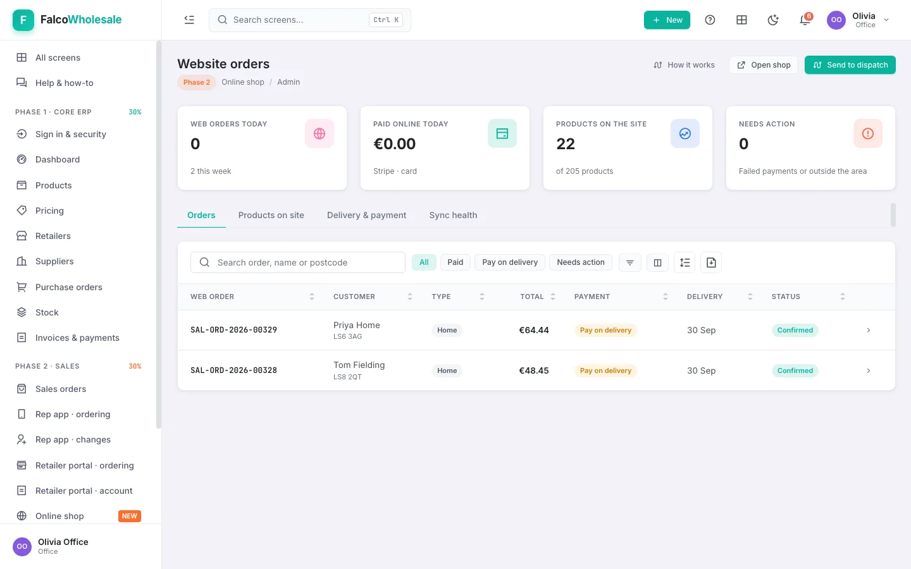The width and height of the screenshot is (911, 569).
Task: Filter orders by All chip
Action: 424,262
